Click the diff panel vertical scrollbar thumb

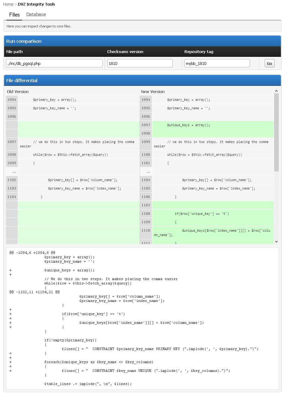(276, 131)
